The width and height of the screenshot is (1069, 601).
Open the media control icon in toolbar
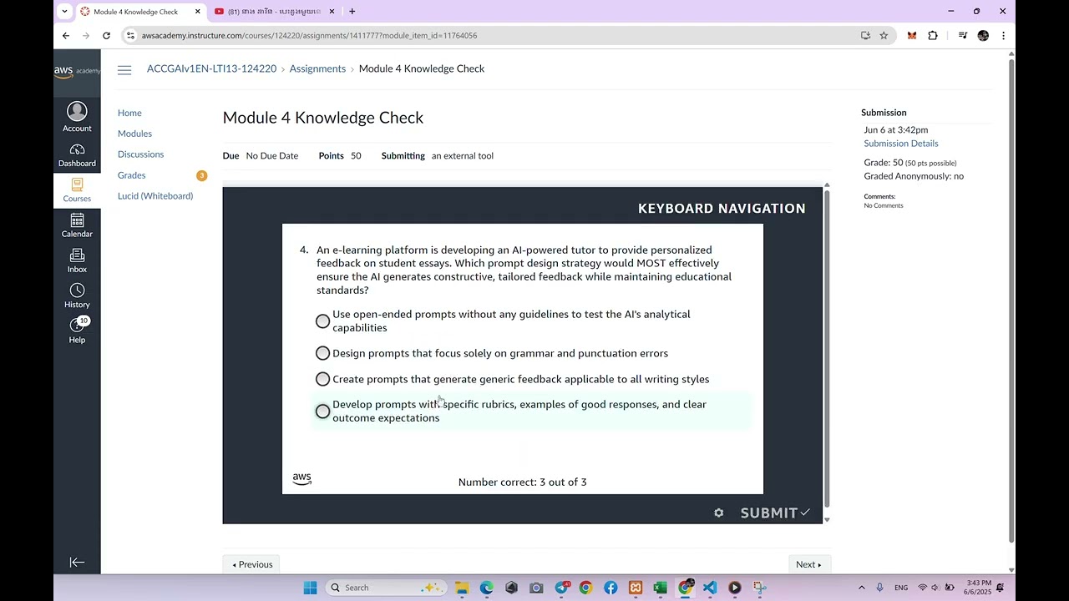click(962, 35)
